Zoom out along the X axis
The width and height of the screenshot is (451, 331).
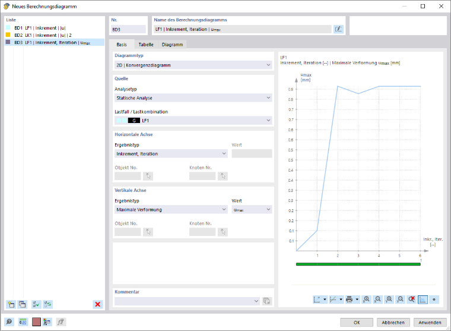pos(377,300)
